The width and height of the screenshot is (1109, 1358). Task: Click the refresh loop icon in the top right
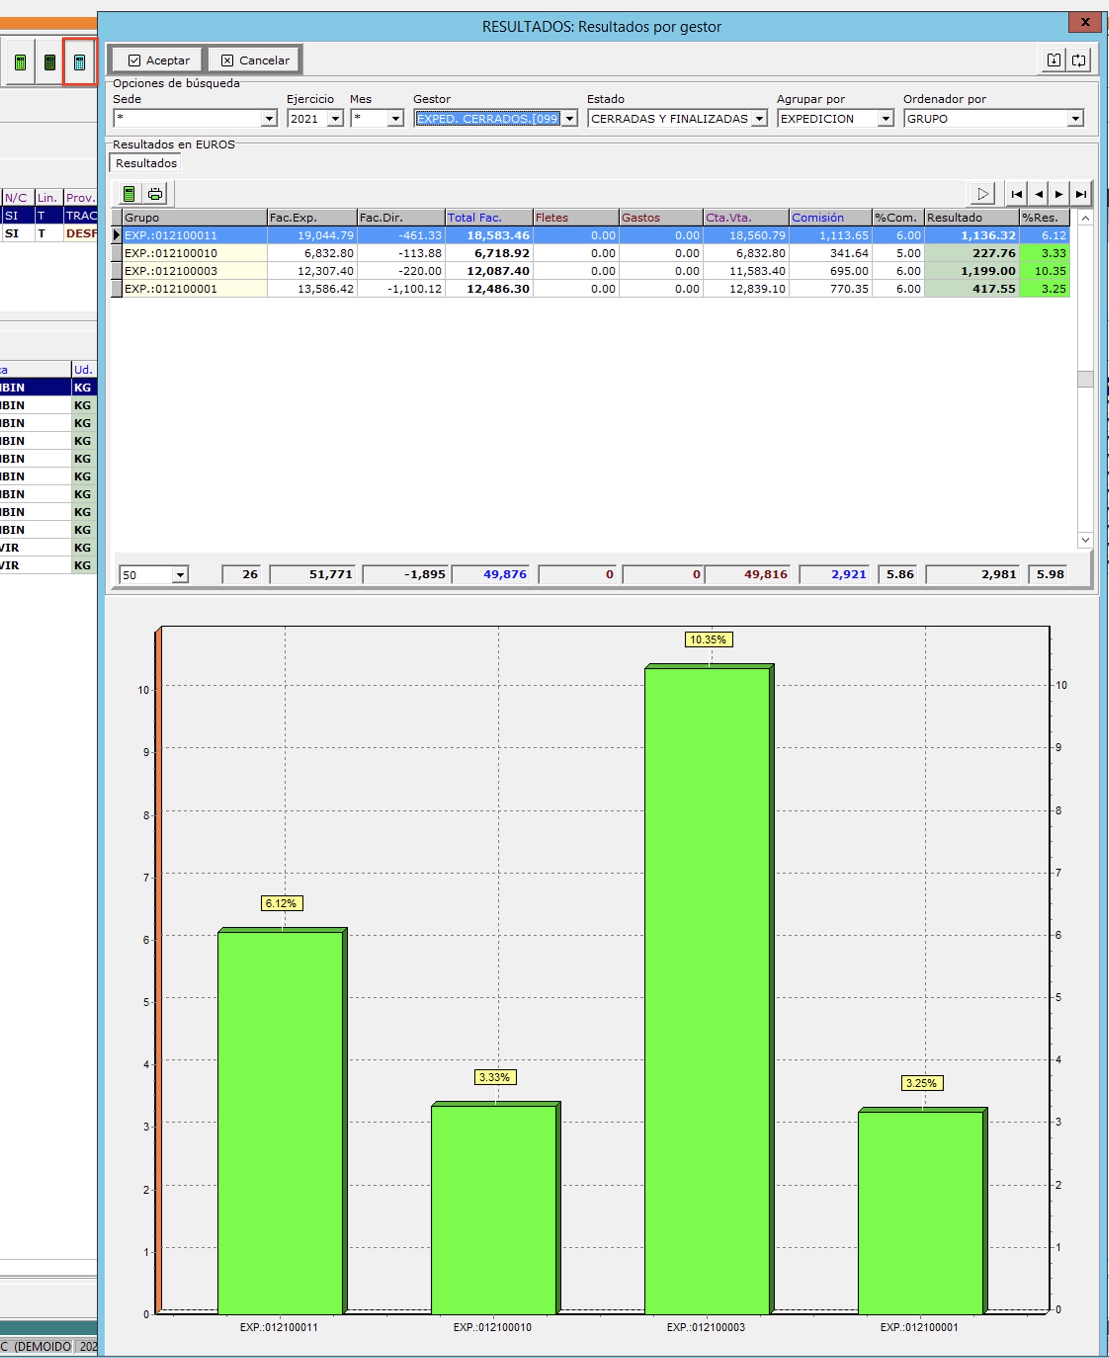pyautogui.click(x=1079, y=60)
